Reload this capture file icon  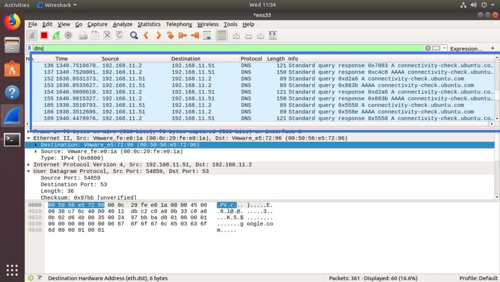tap(119, 35)
